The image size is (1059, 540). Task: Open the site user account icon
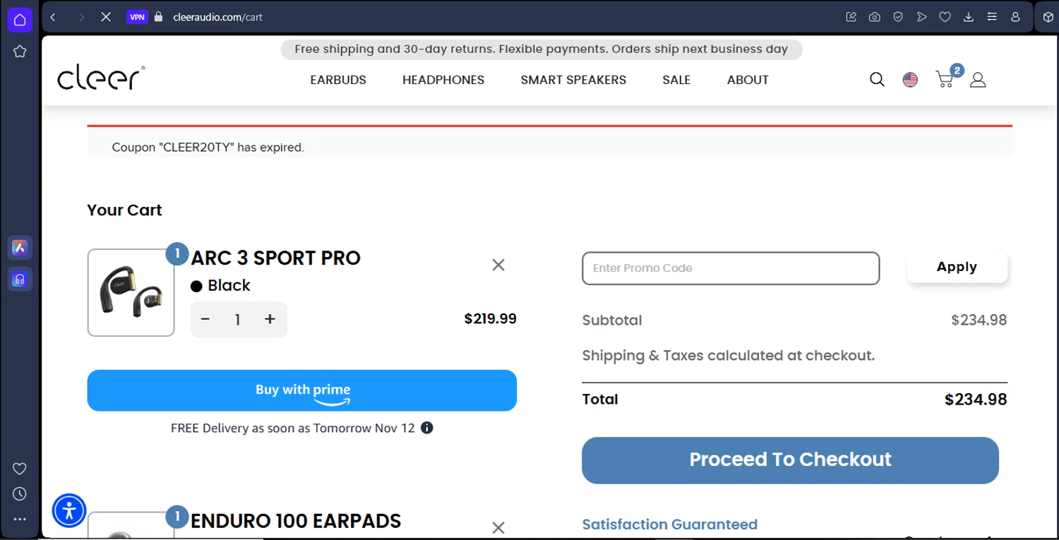[978, 80]
